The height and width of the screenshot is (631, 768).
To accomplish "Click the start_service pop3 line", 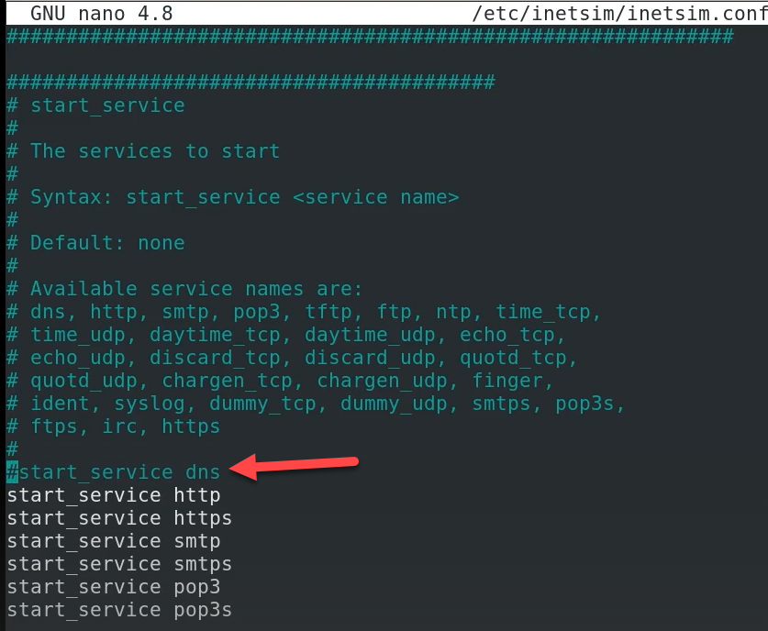I will pyautogui.click(x=114, y=587).
